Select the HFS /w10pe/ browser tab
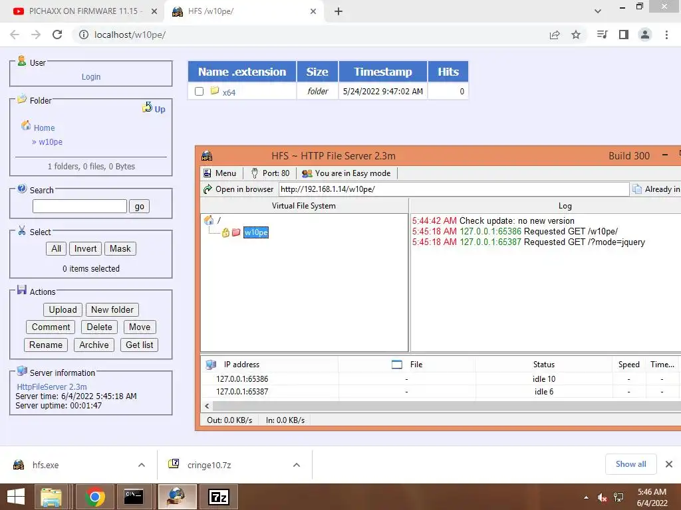Viewport: 681px width, 510px height. [x=243, y=11]
